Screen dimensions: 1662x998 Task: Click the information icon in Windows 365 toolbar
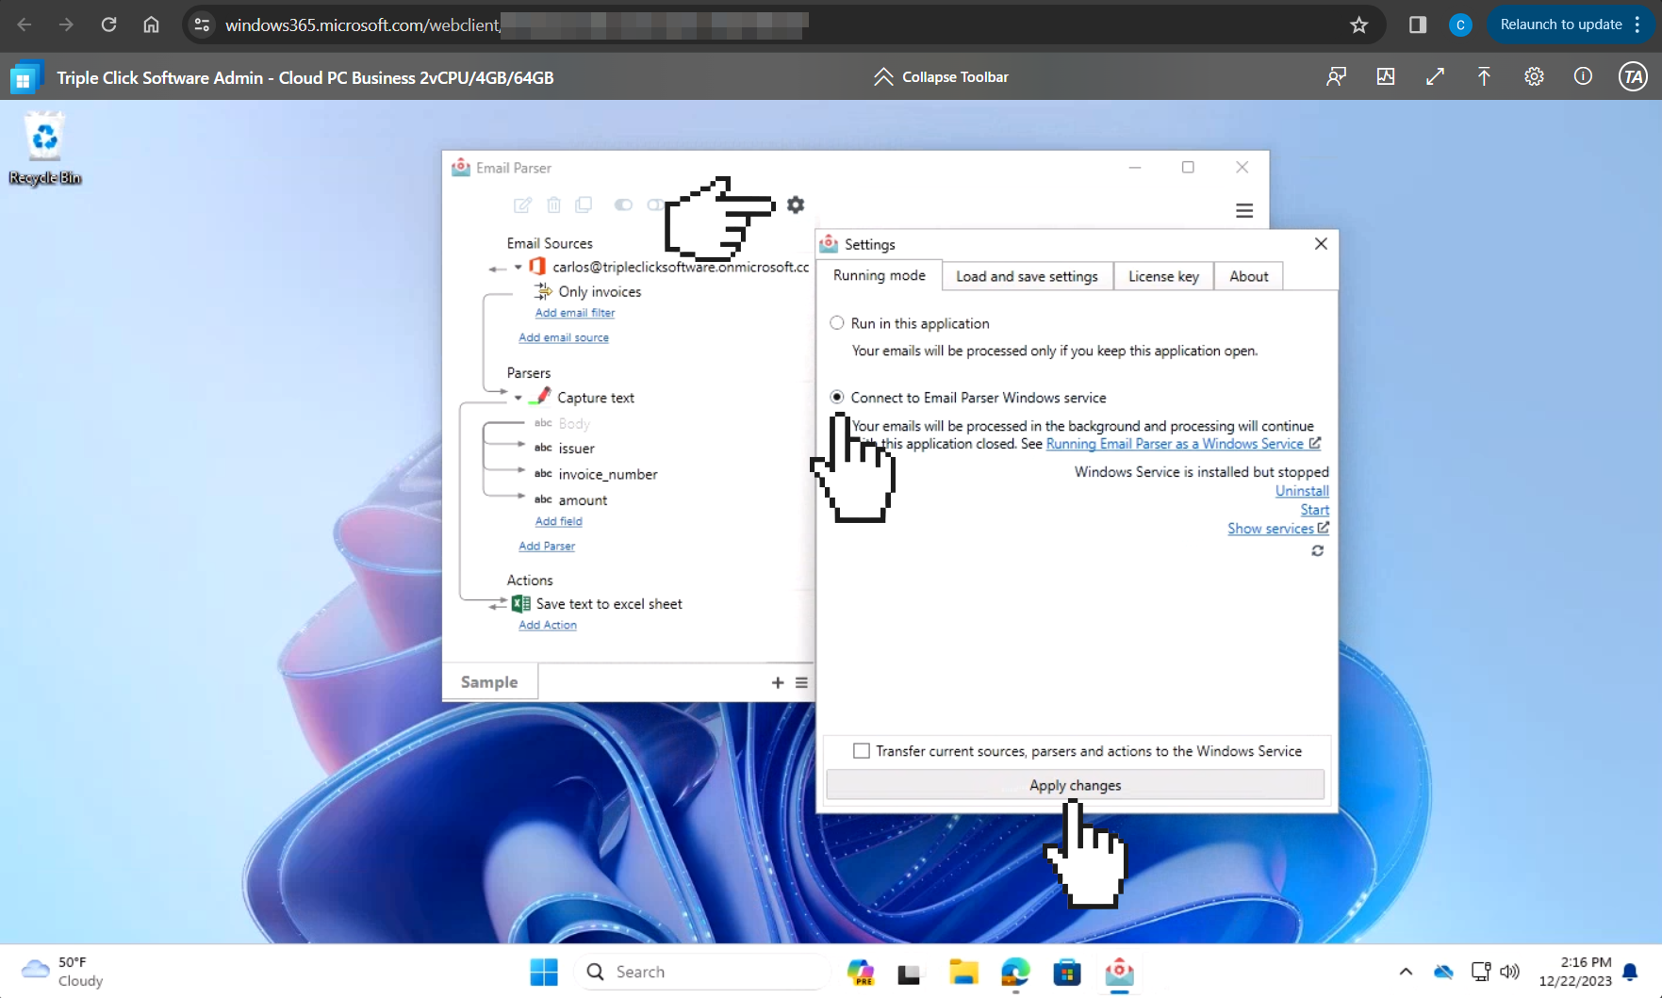tap(1583, 77)
